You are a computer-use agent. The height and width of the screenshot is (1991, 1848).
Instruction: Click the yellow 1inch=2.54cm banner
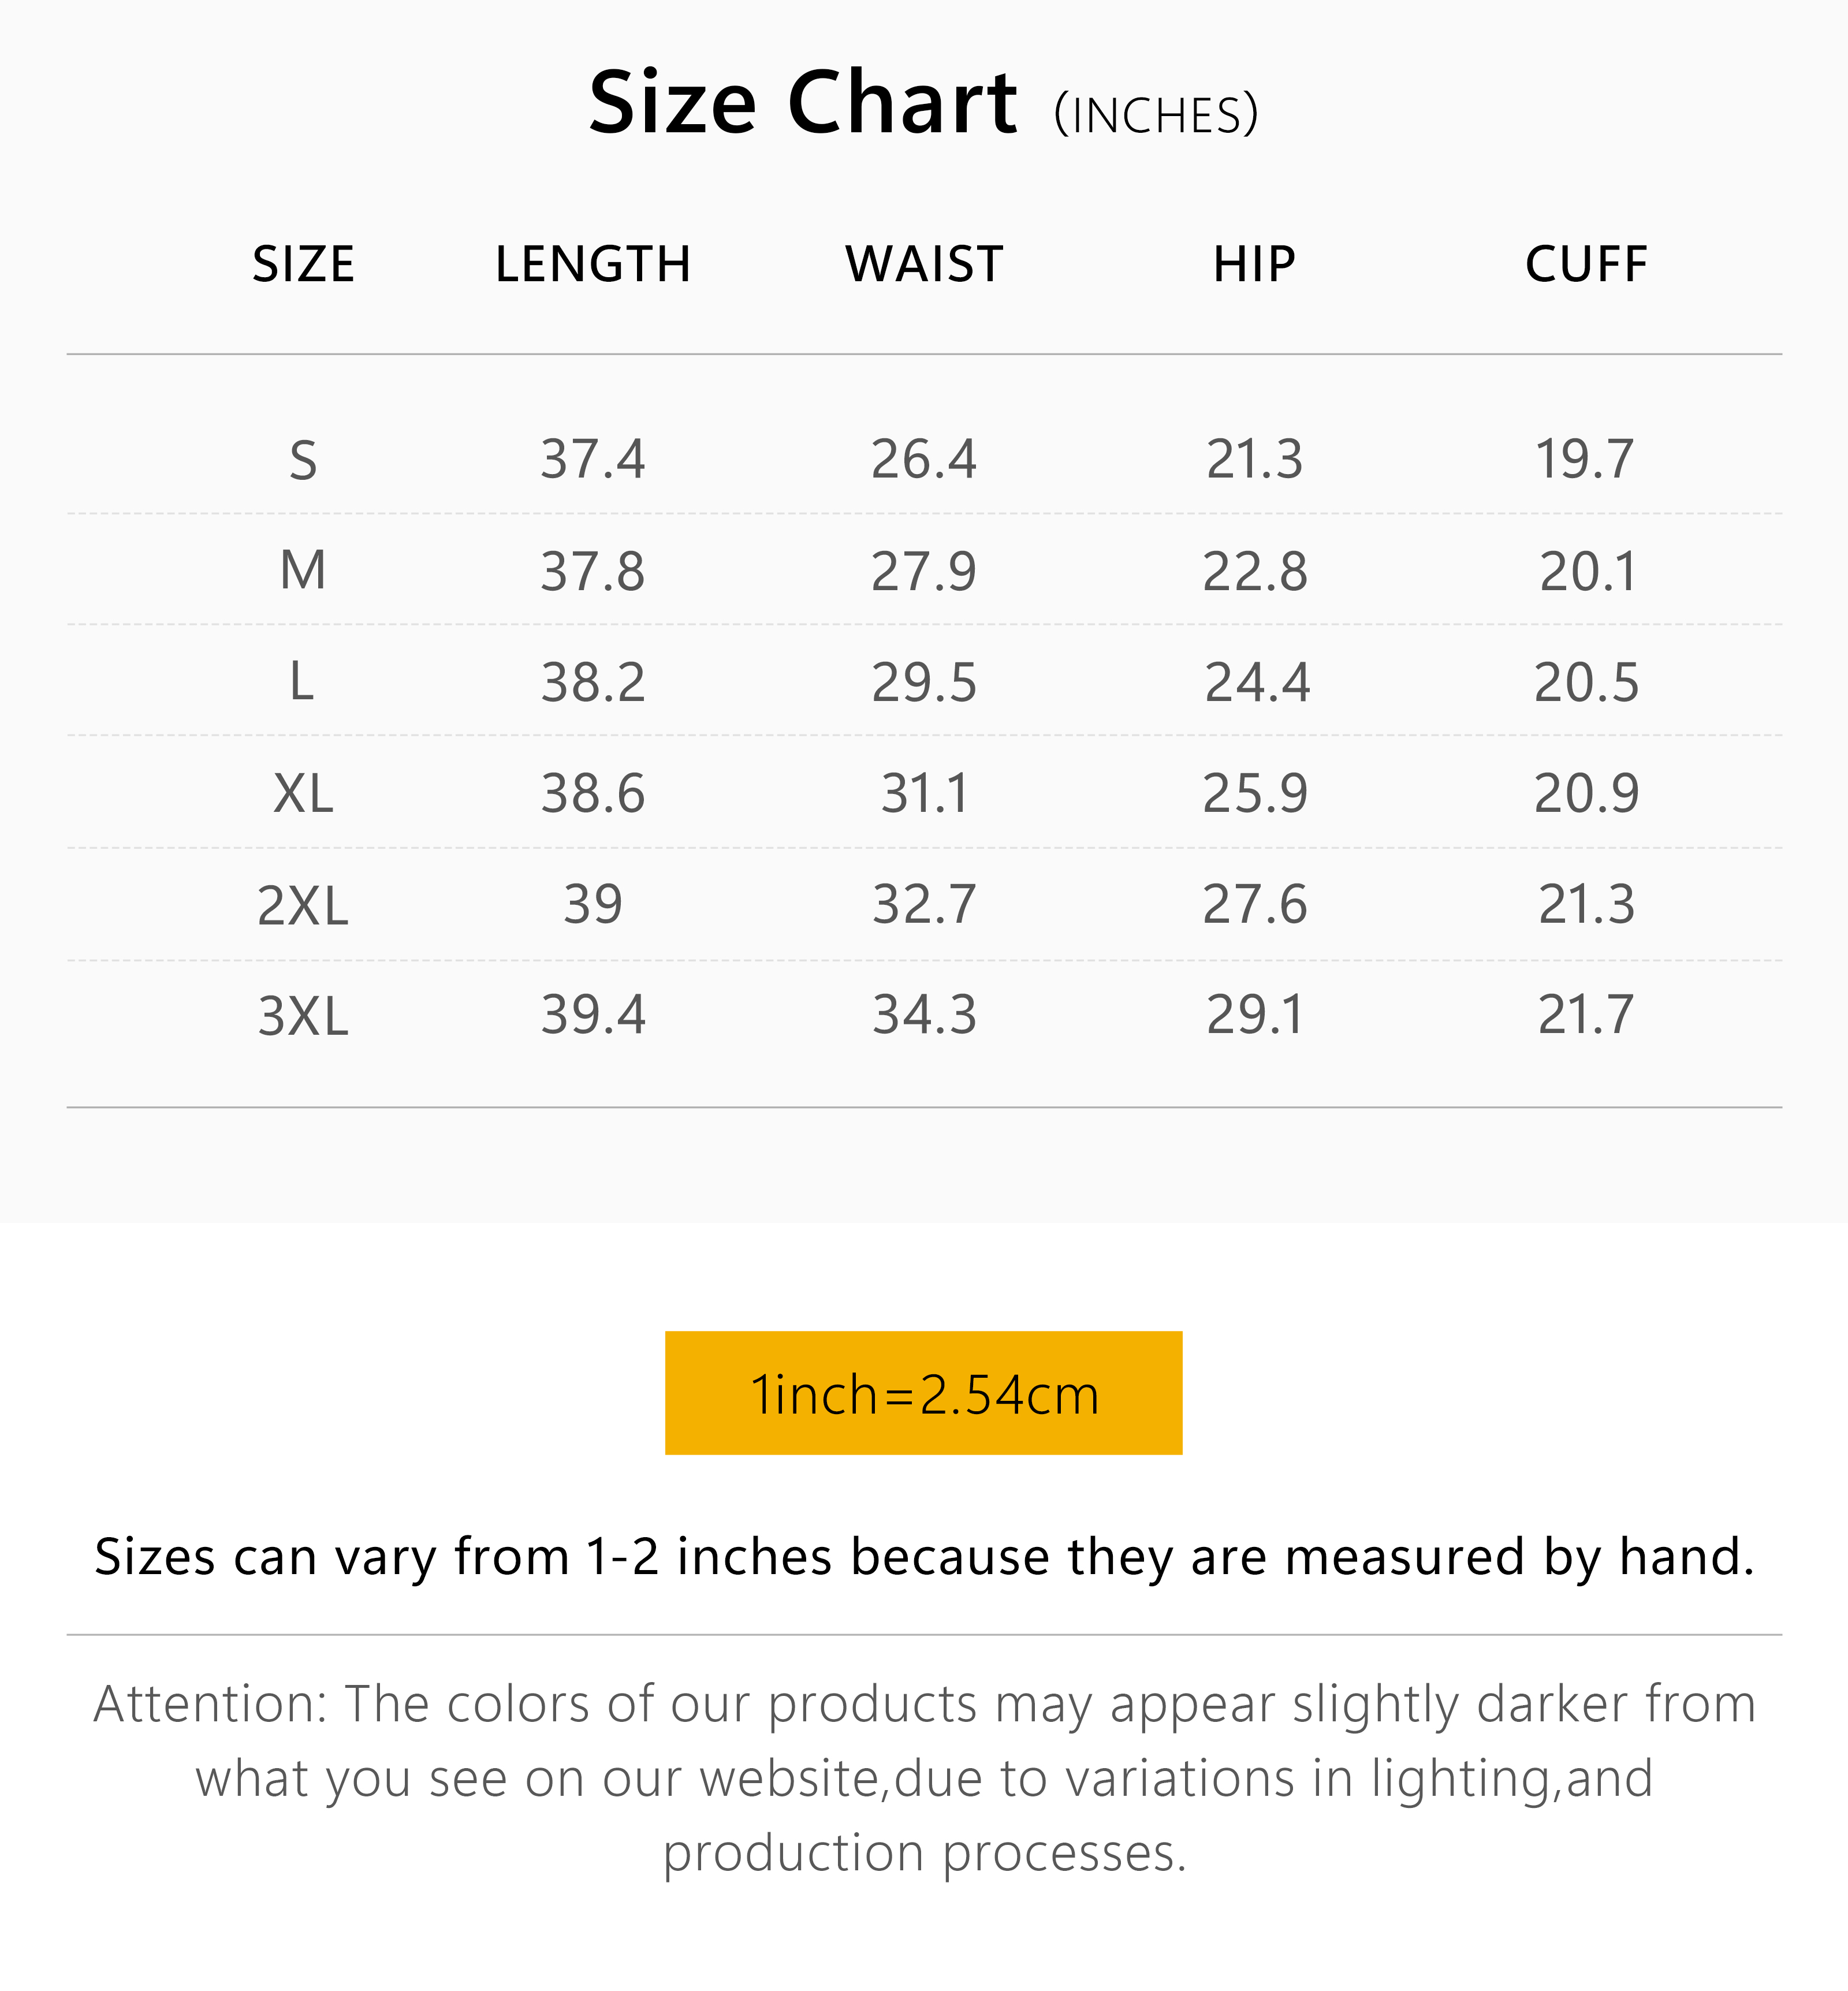tap(923, 1393)
